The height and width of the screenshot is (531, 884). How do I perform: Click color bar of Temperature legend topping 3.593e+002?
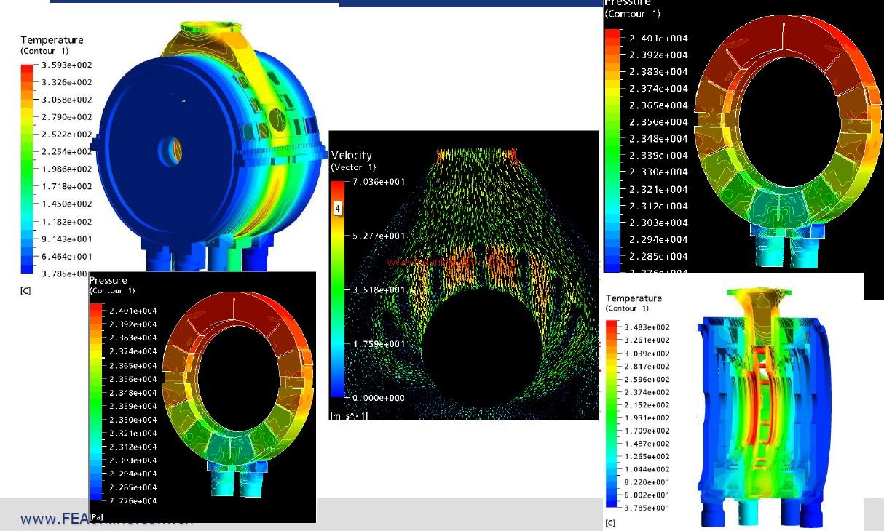(27, 169)
